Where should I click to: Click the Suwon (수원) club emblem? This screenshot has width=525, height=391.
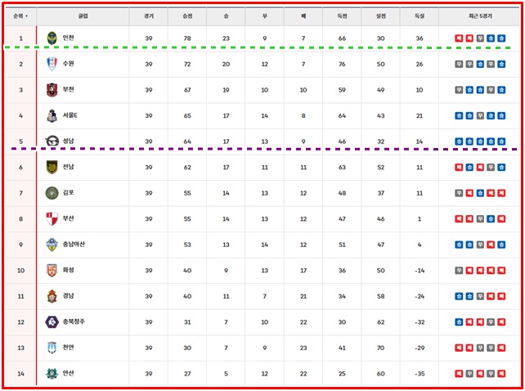click(x=52, y=64)
